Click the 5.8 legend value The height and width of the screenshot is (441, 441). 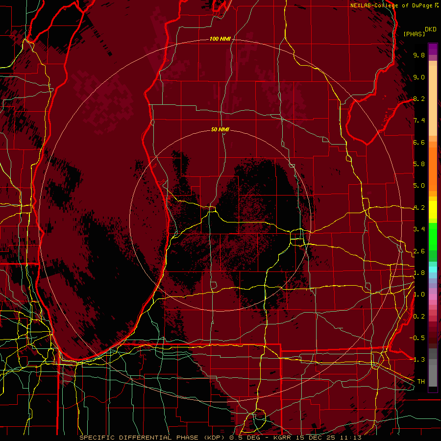(419, 164)
